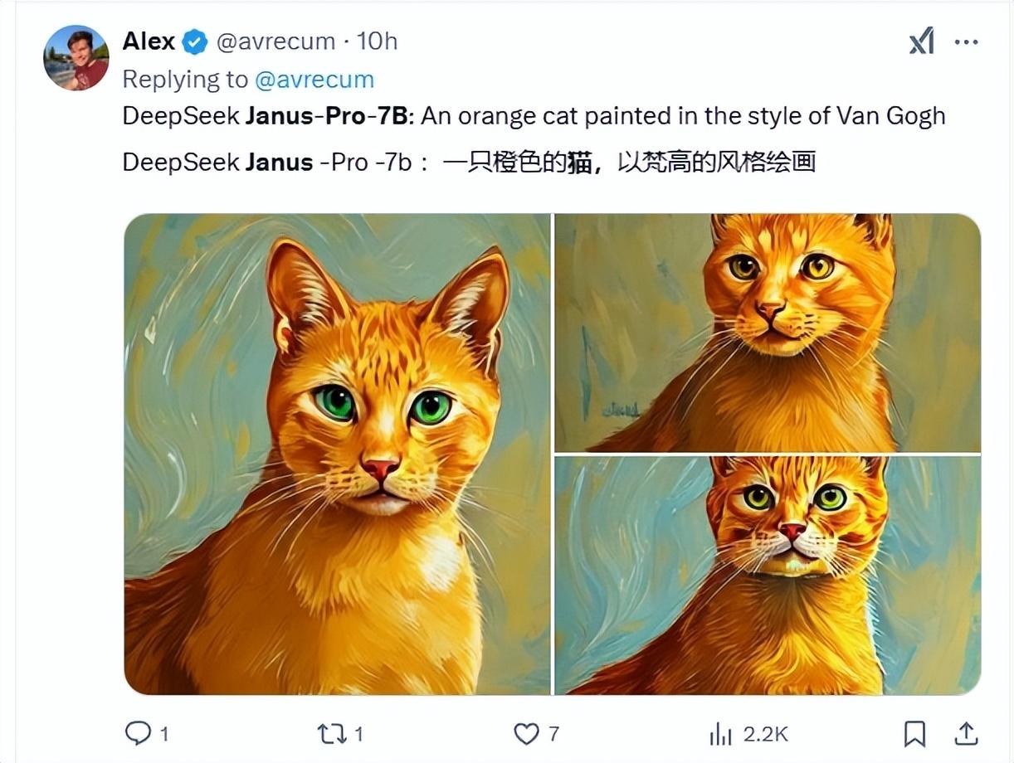Open large green-eyed cat image

[x=337, y=454]
